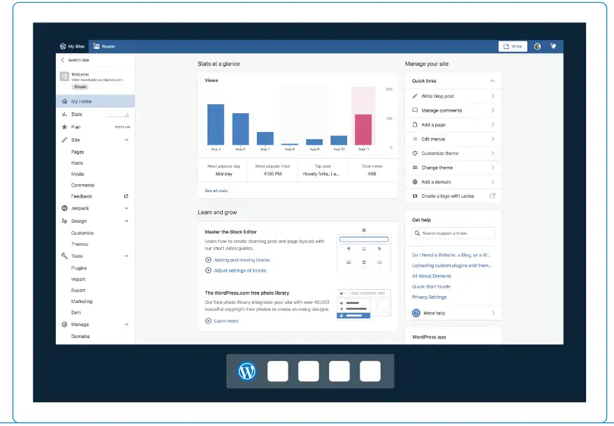Click the Manage gear icon
Image resolution: width=614 pixels, height=426 pixels.
[x=64, y=325]
